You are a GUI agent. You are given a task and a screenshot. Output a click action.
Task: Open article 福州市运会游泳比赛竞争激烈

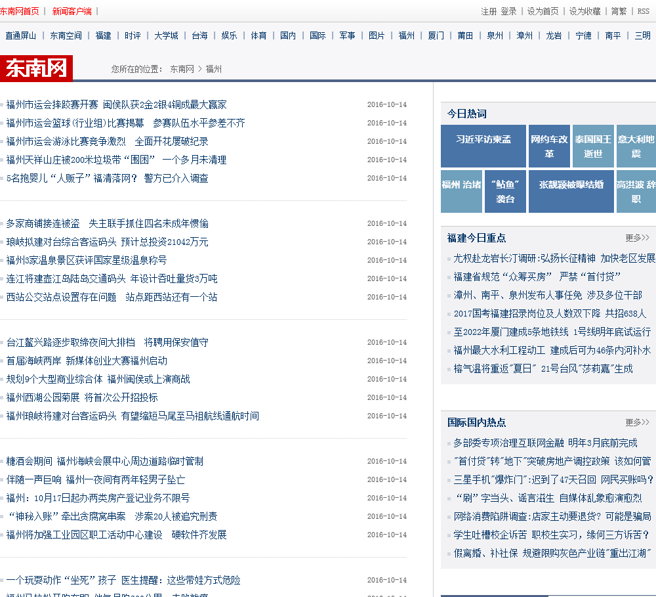107,142
